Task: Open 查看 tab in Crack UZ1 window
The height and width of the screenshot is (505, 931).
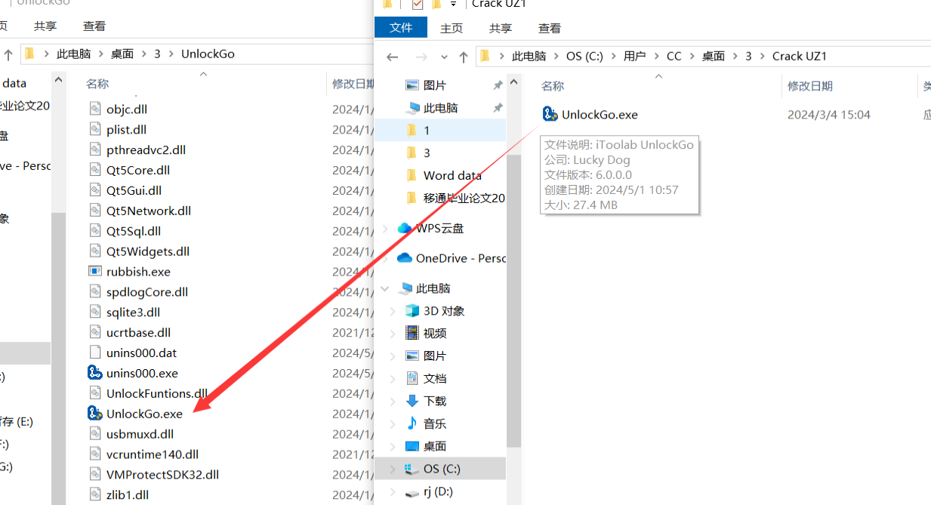Action: pos(550,28)
